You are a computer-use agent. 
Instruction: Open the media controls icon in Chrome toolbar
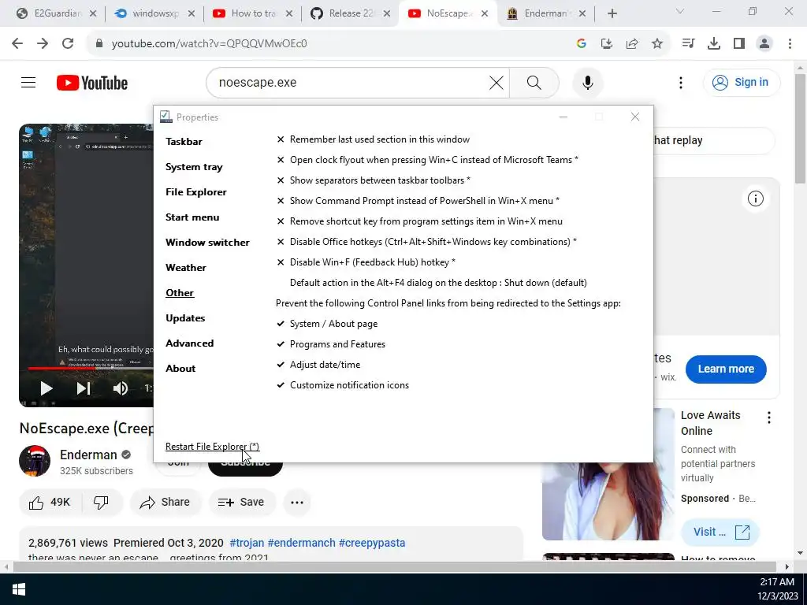click(688, 44)
